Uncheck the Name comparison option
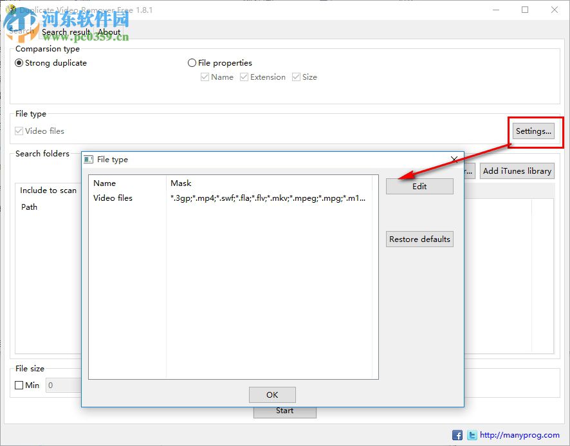570x446 pixels. pos(205,77)
